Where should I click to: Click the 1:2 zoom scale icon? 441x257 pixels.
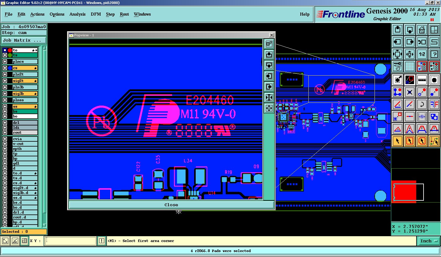pos(422,54)
